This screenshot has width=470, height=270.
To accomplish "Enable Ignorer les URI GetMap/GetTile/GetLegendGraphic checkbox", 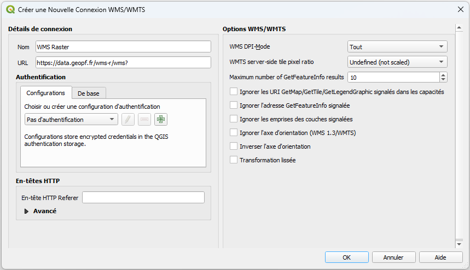I will (234, 92).
